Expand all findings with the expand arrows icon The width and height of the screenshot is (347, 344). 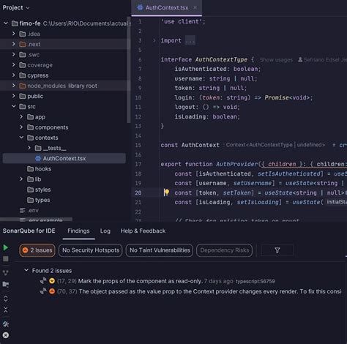tap(5, 299)
